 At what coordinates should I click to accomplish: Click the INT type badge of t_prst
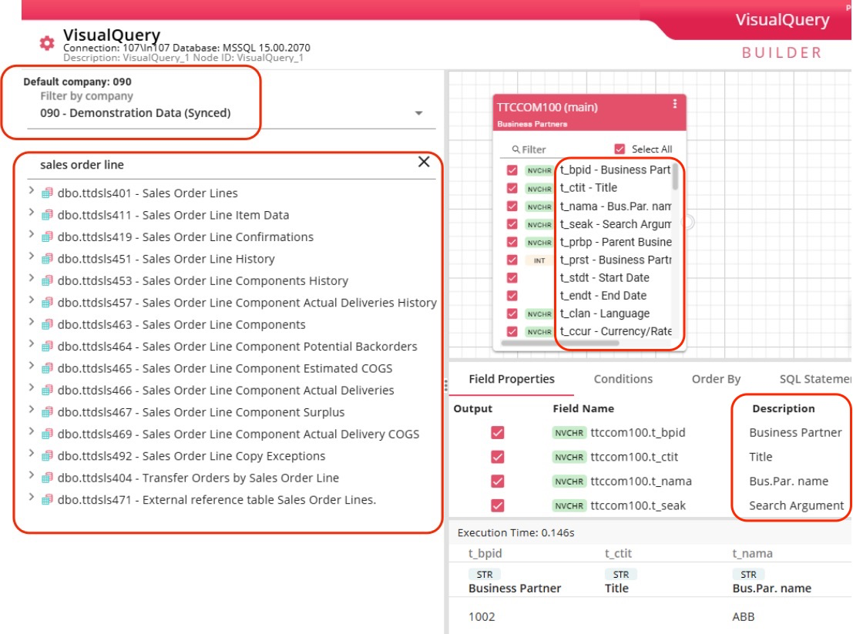(x=539, y=260)
